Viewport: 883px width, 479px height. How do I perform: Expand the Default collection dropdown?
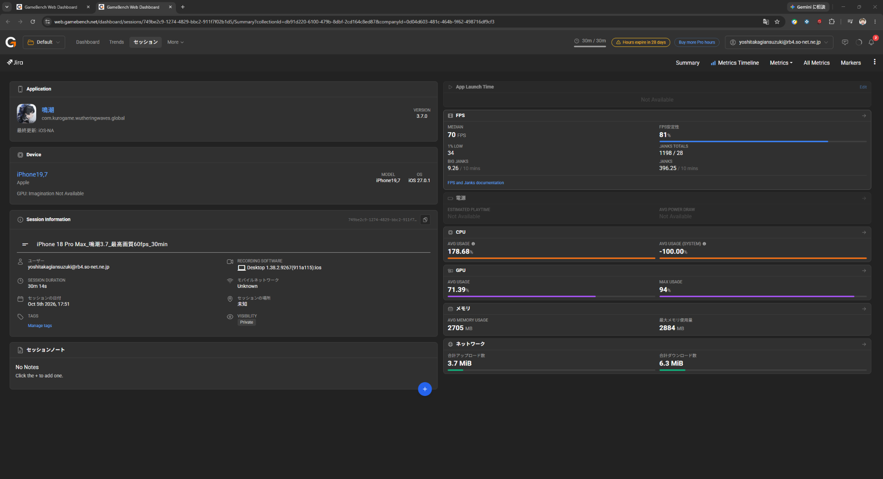[x=44, y=42]
